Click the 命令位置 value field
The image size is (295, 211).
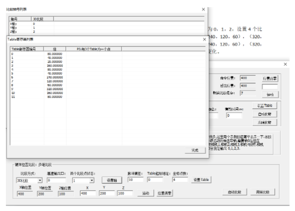click(248, 78)
